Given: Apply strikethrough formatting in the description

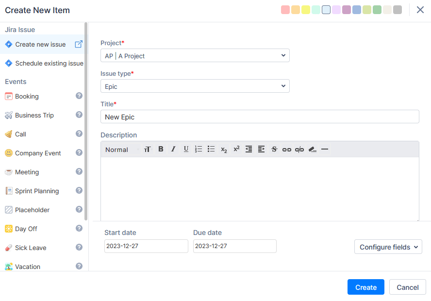Looking at the screenshot, I should (274, 150).
